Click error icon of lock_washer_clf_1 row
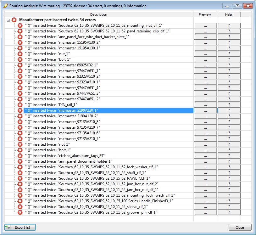Screen dimensions: 256x235 [20, 167]
